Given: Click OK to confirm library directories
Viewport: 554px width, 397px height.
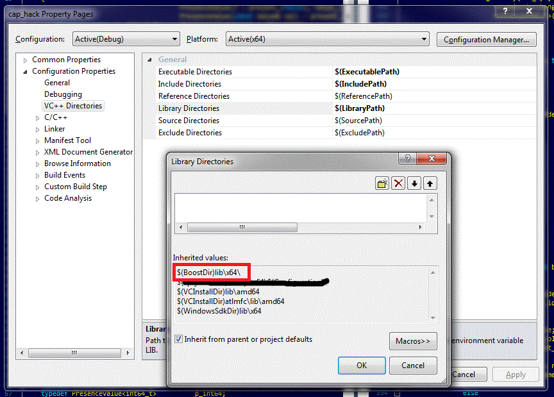Looking at the screenshot, I should tap(362, 365).
